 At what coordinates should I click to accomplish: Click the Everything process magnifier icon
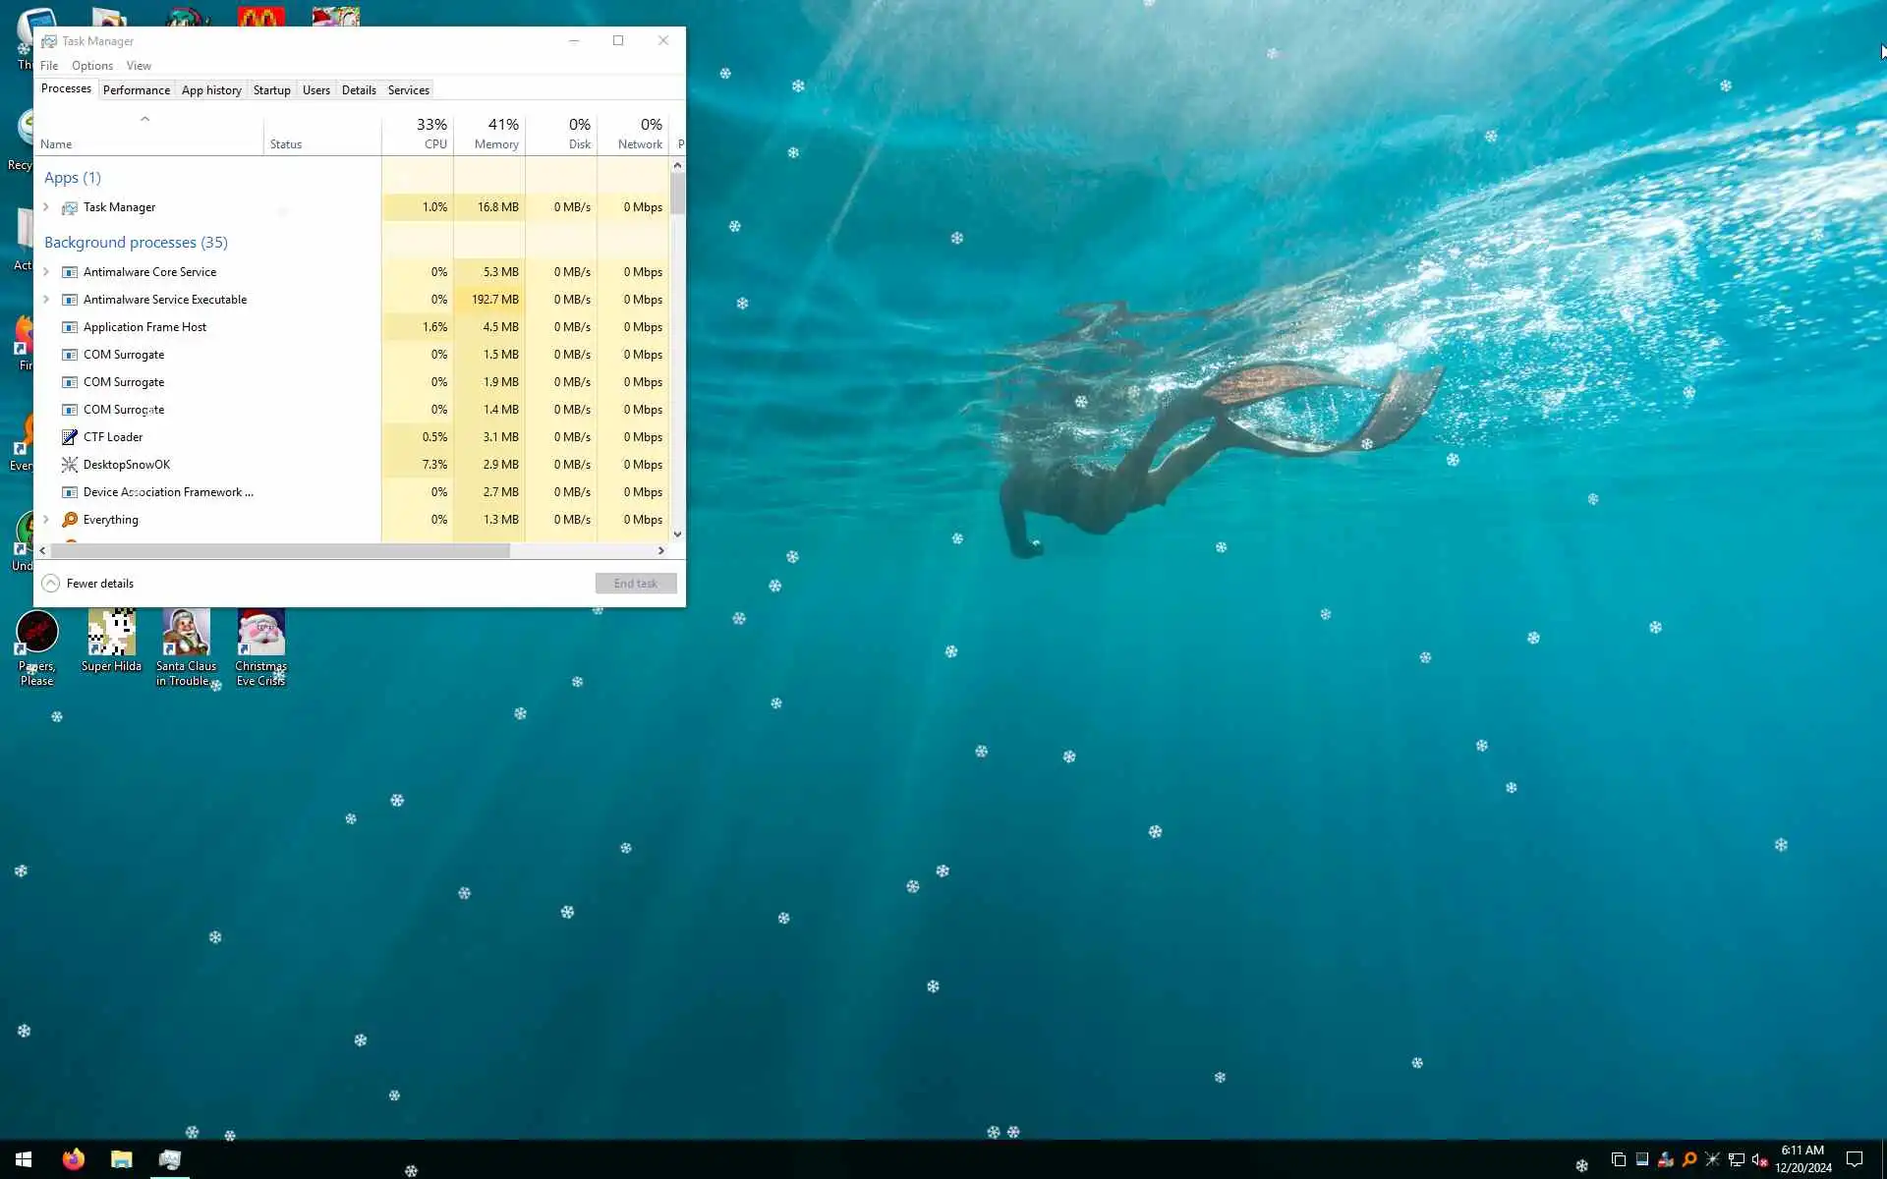coord(70,520)
